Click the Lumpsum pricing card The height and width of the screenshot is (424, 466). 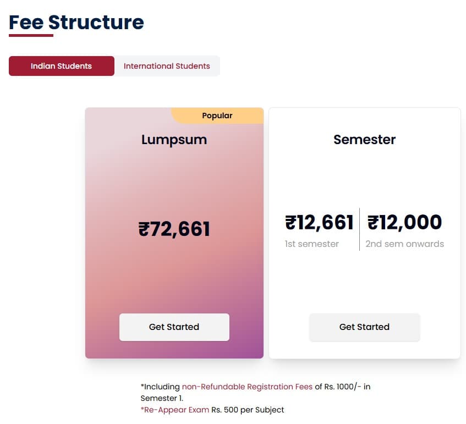pos(174,181)
